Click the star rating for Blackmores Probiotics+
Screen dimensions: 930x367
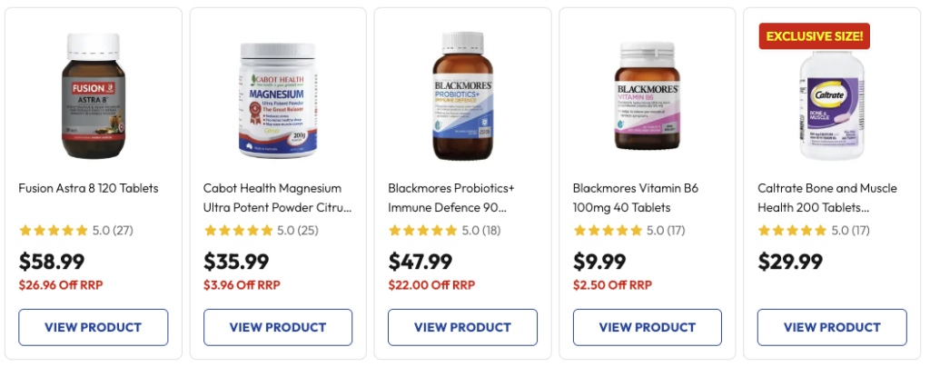point(423,231)
